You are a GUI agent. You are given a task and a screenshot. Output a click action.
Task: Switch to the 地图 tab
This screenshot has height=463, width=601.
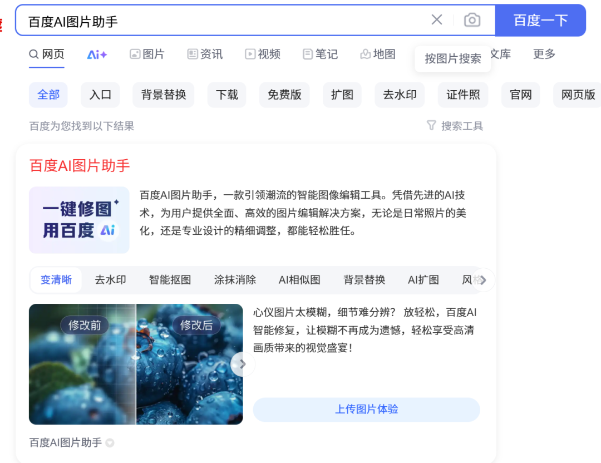click(378, 54)
